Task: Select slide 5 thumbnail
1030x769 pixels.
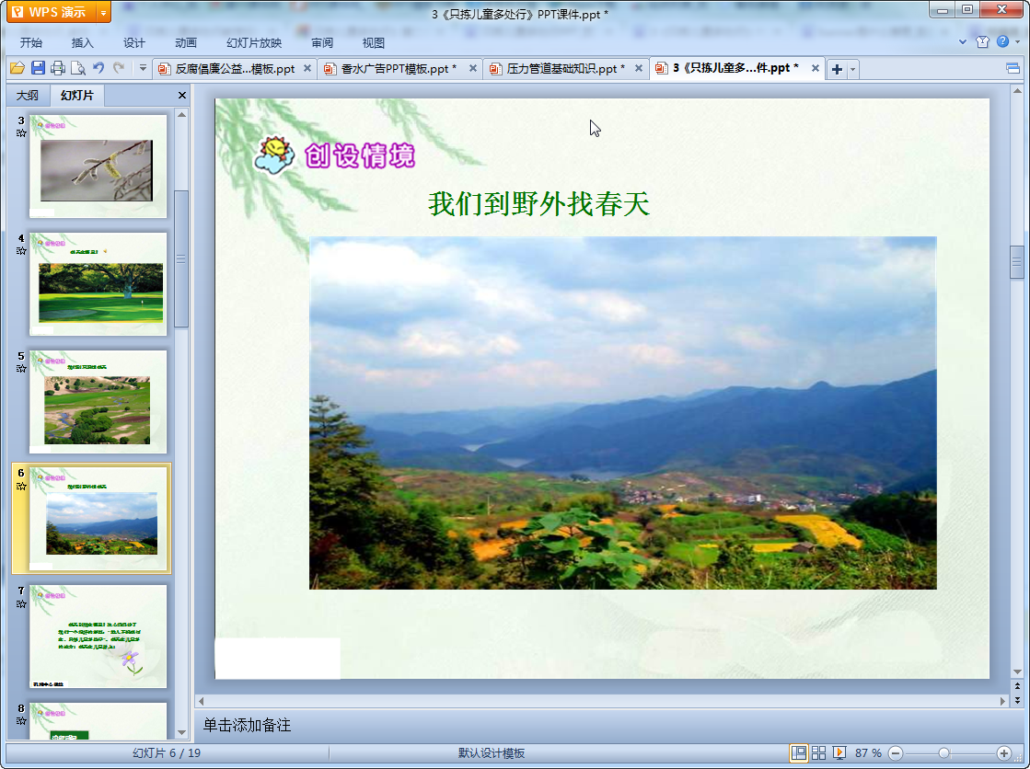Action: coord(98,401)
